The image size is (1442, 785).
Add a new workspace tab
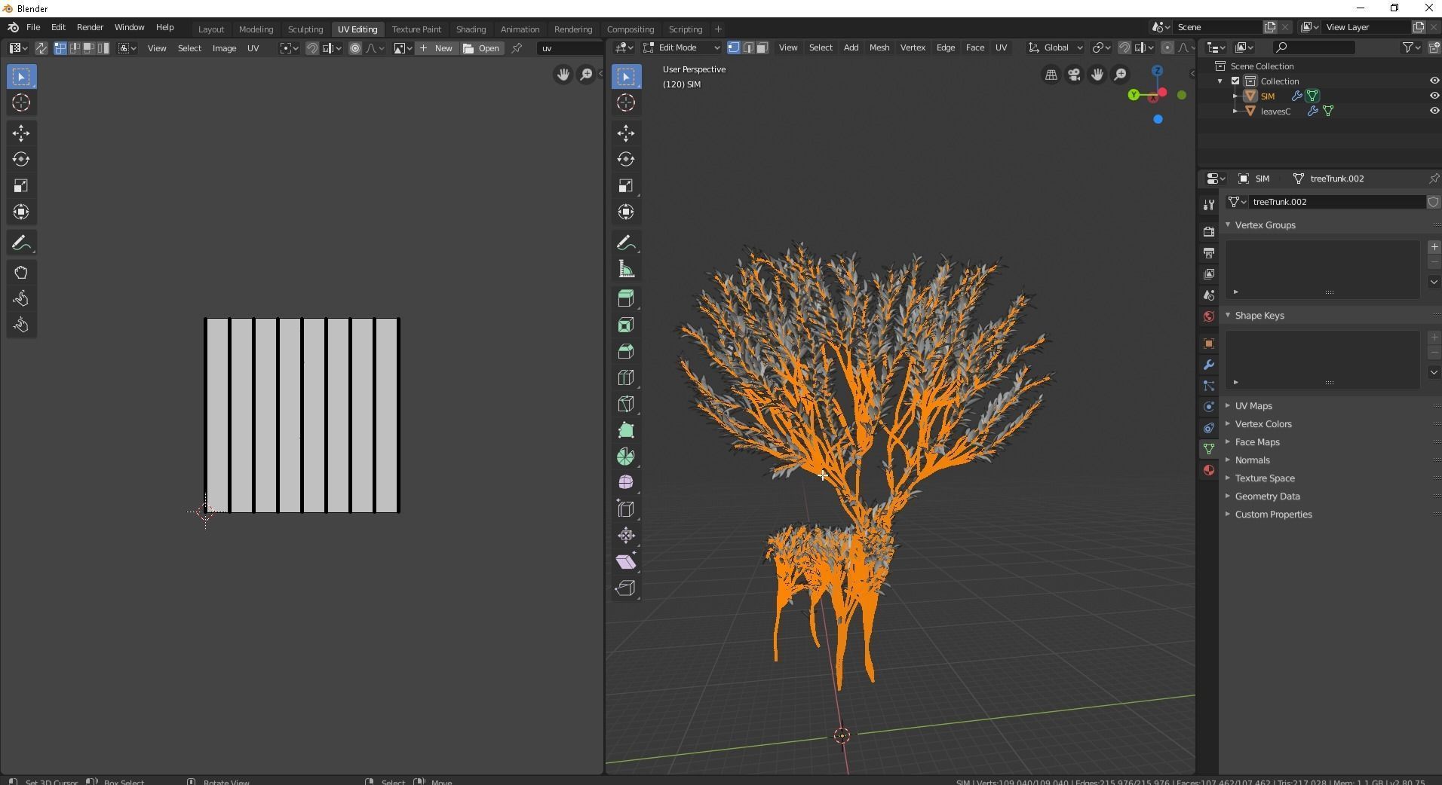[718, 29]
